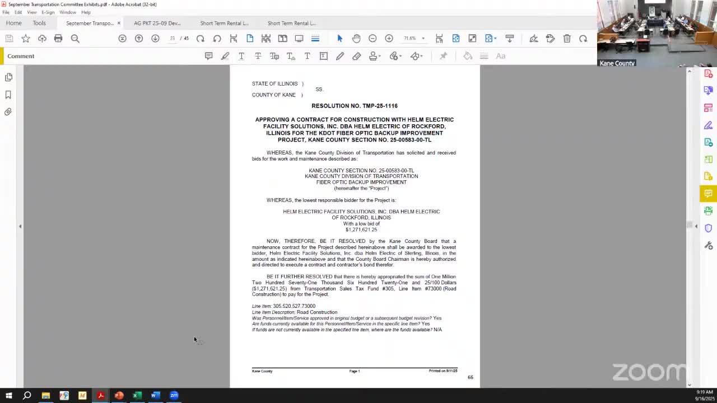This screenshot has width=717, height=403.
Task: Activate the Hand pan tool
Action: [x=356, y=39]
